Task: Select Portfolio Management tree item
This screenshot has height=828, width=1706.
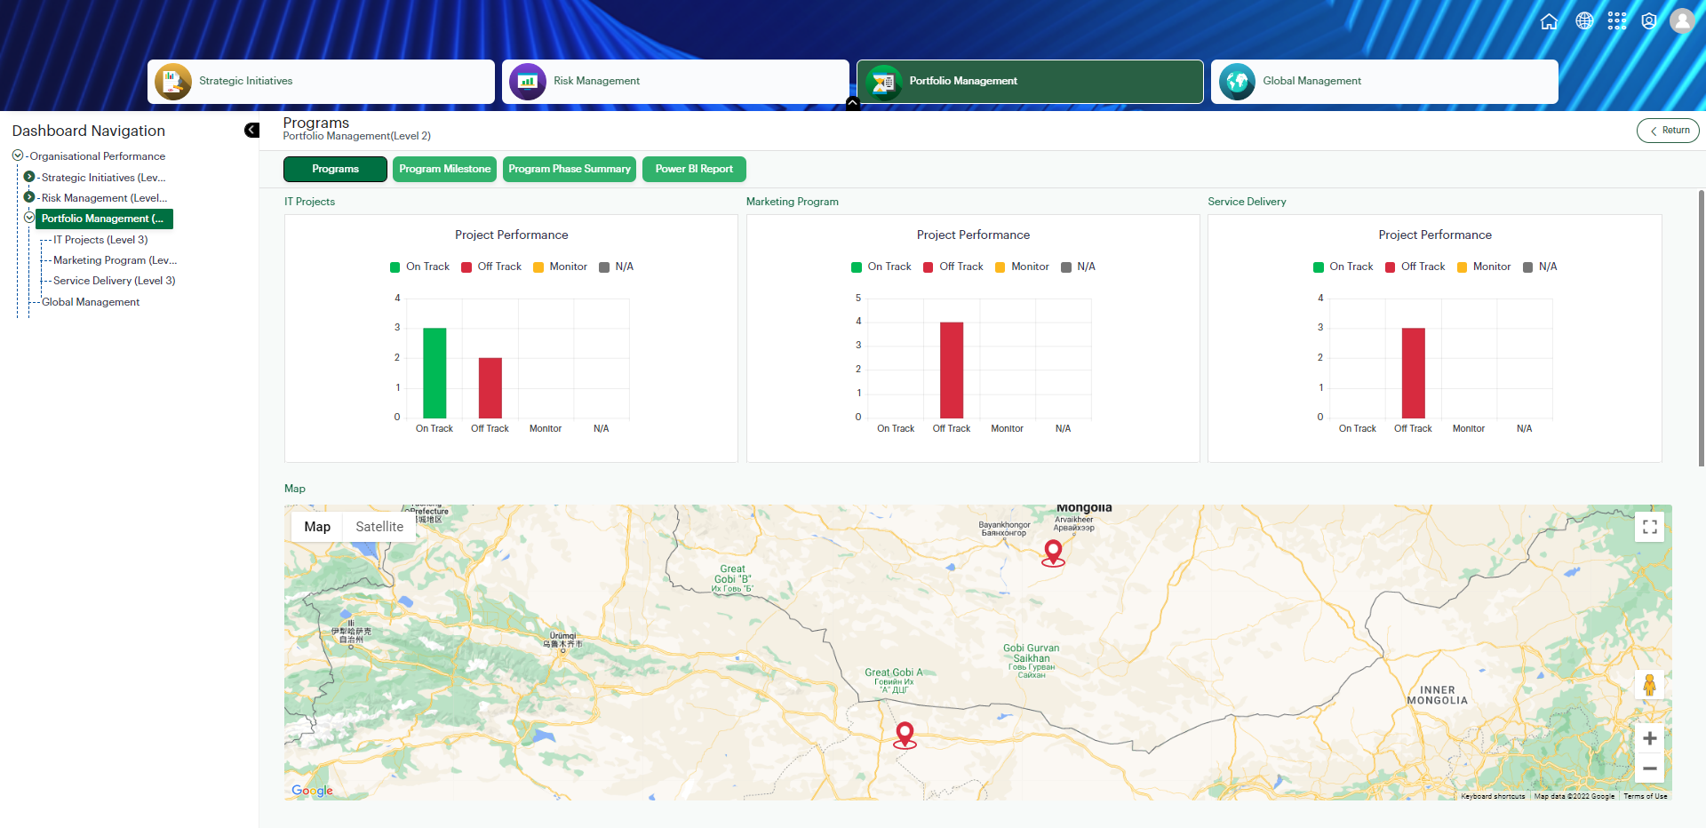Action: [104, 219]
